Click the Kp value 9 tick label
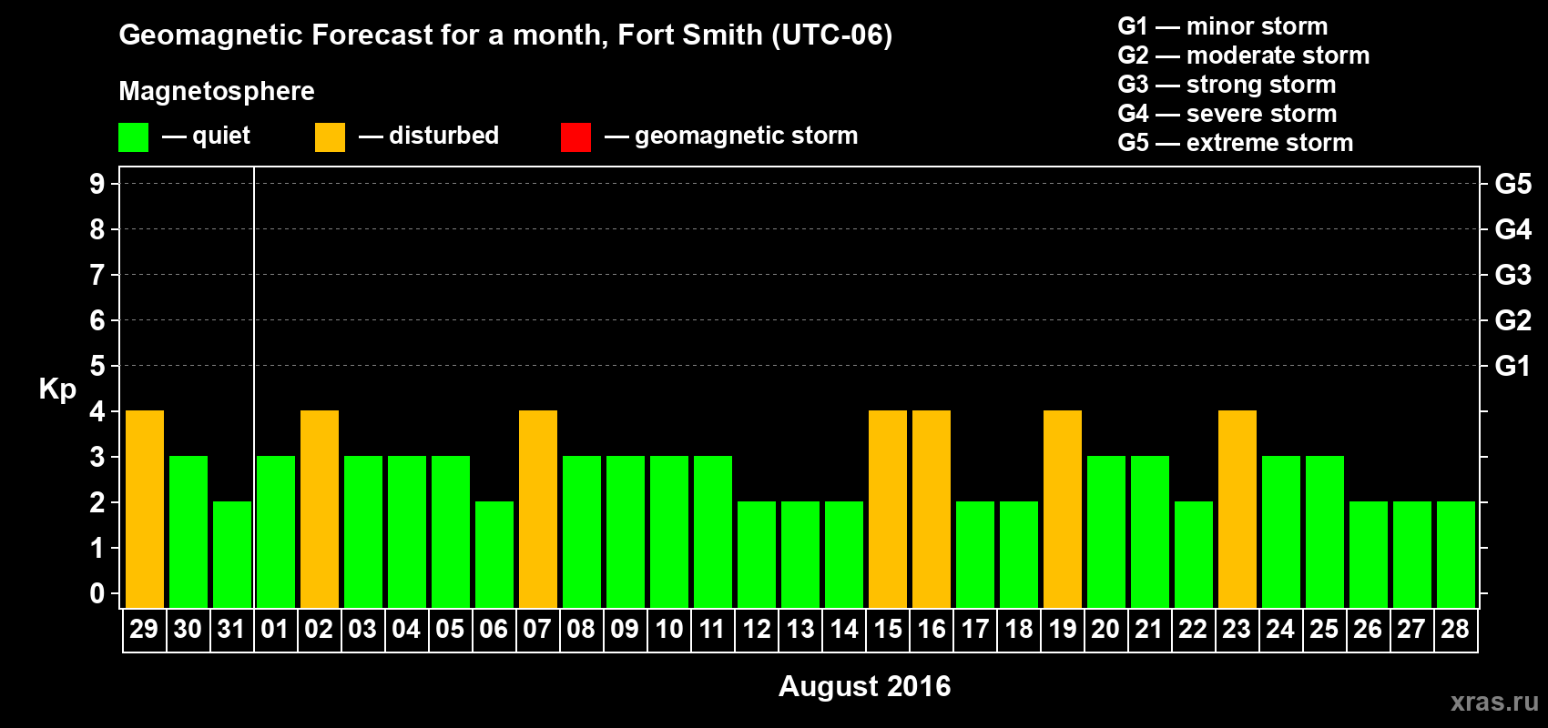 click(97, 184)
